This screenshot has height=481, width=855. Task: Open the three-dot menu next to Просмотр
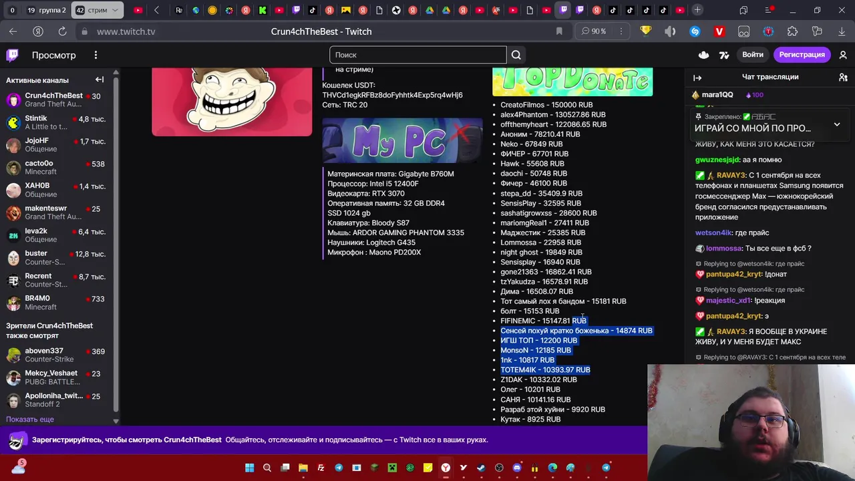tap(96, 55)
